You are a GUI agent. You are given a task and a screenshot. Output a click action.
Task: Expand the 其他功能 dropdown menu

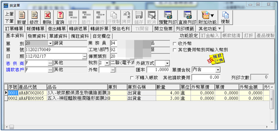coord(210,29)
